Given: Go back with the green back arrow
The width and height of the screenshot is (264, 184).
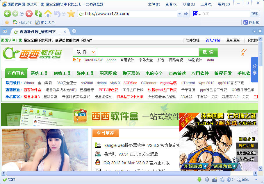Looking at the screenshot, I should click(x=7, y=14).
